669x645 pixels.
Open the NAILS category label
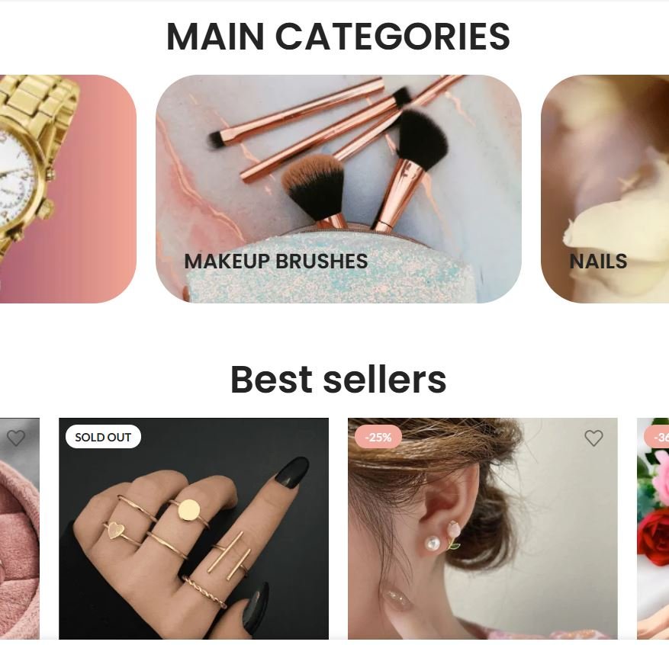tap(598, 262)
